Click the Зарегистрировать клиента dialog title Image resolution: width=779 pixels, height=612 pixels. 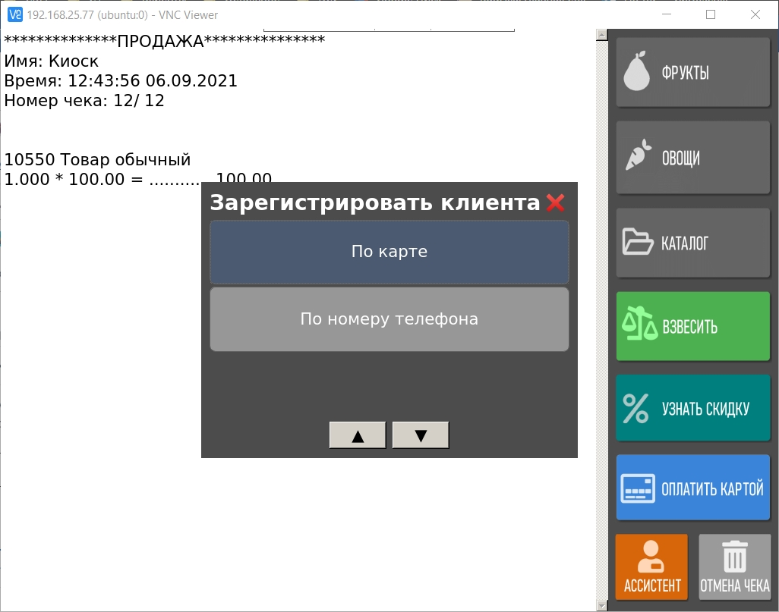[x=374, y=203]
